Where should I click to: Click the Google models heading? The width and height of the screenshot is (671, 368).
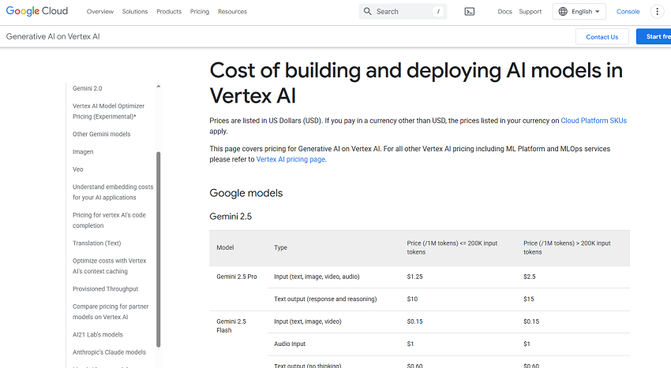(246, 193)
